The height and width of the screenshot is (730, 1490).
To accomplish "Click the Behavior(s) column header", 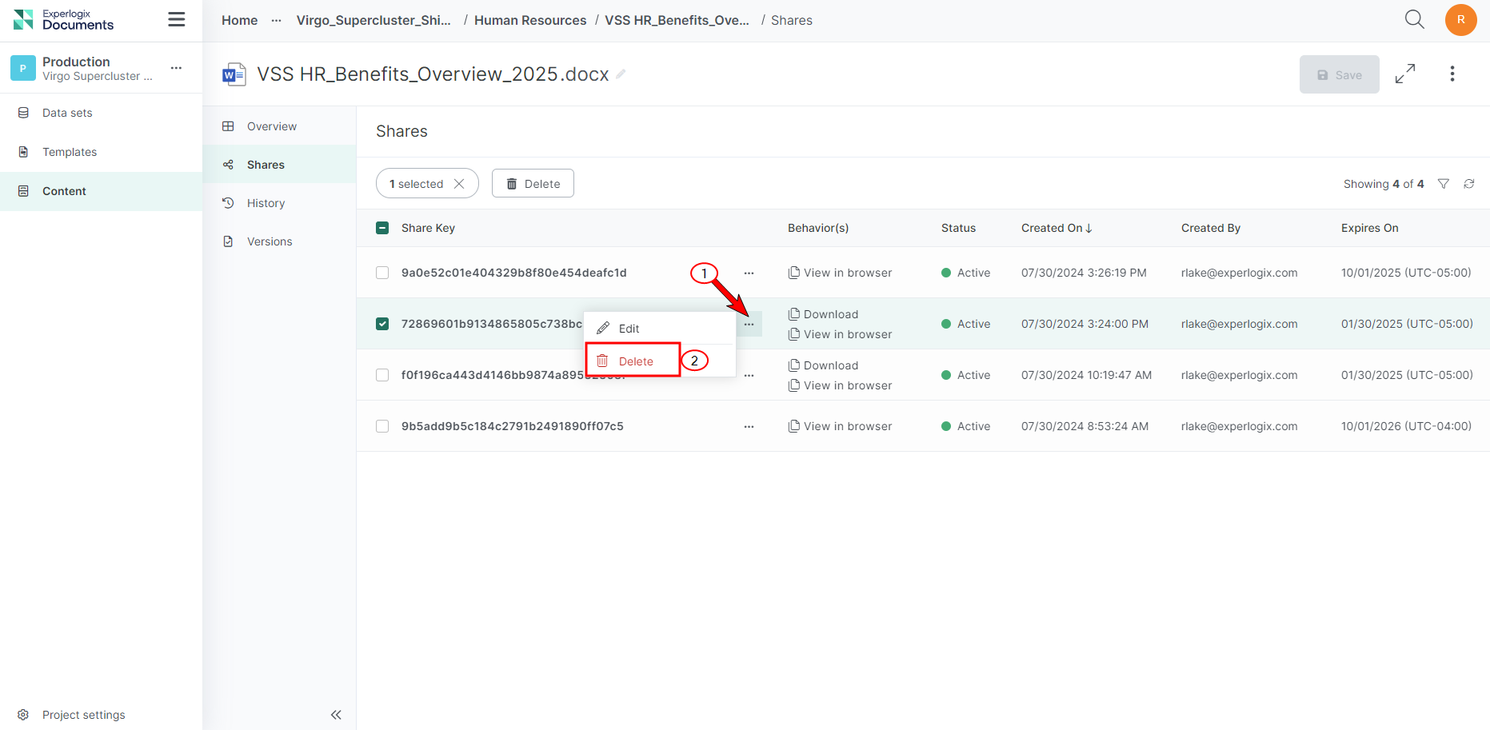I will (x=818, y=228).
